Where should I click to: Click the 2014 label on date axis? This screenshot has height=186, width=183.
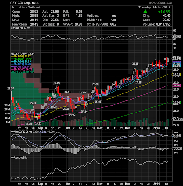pos(156,128)
